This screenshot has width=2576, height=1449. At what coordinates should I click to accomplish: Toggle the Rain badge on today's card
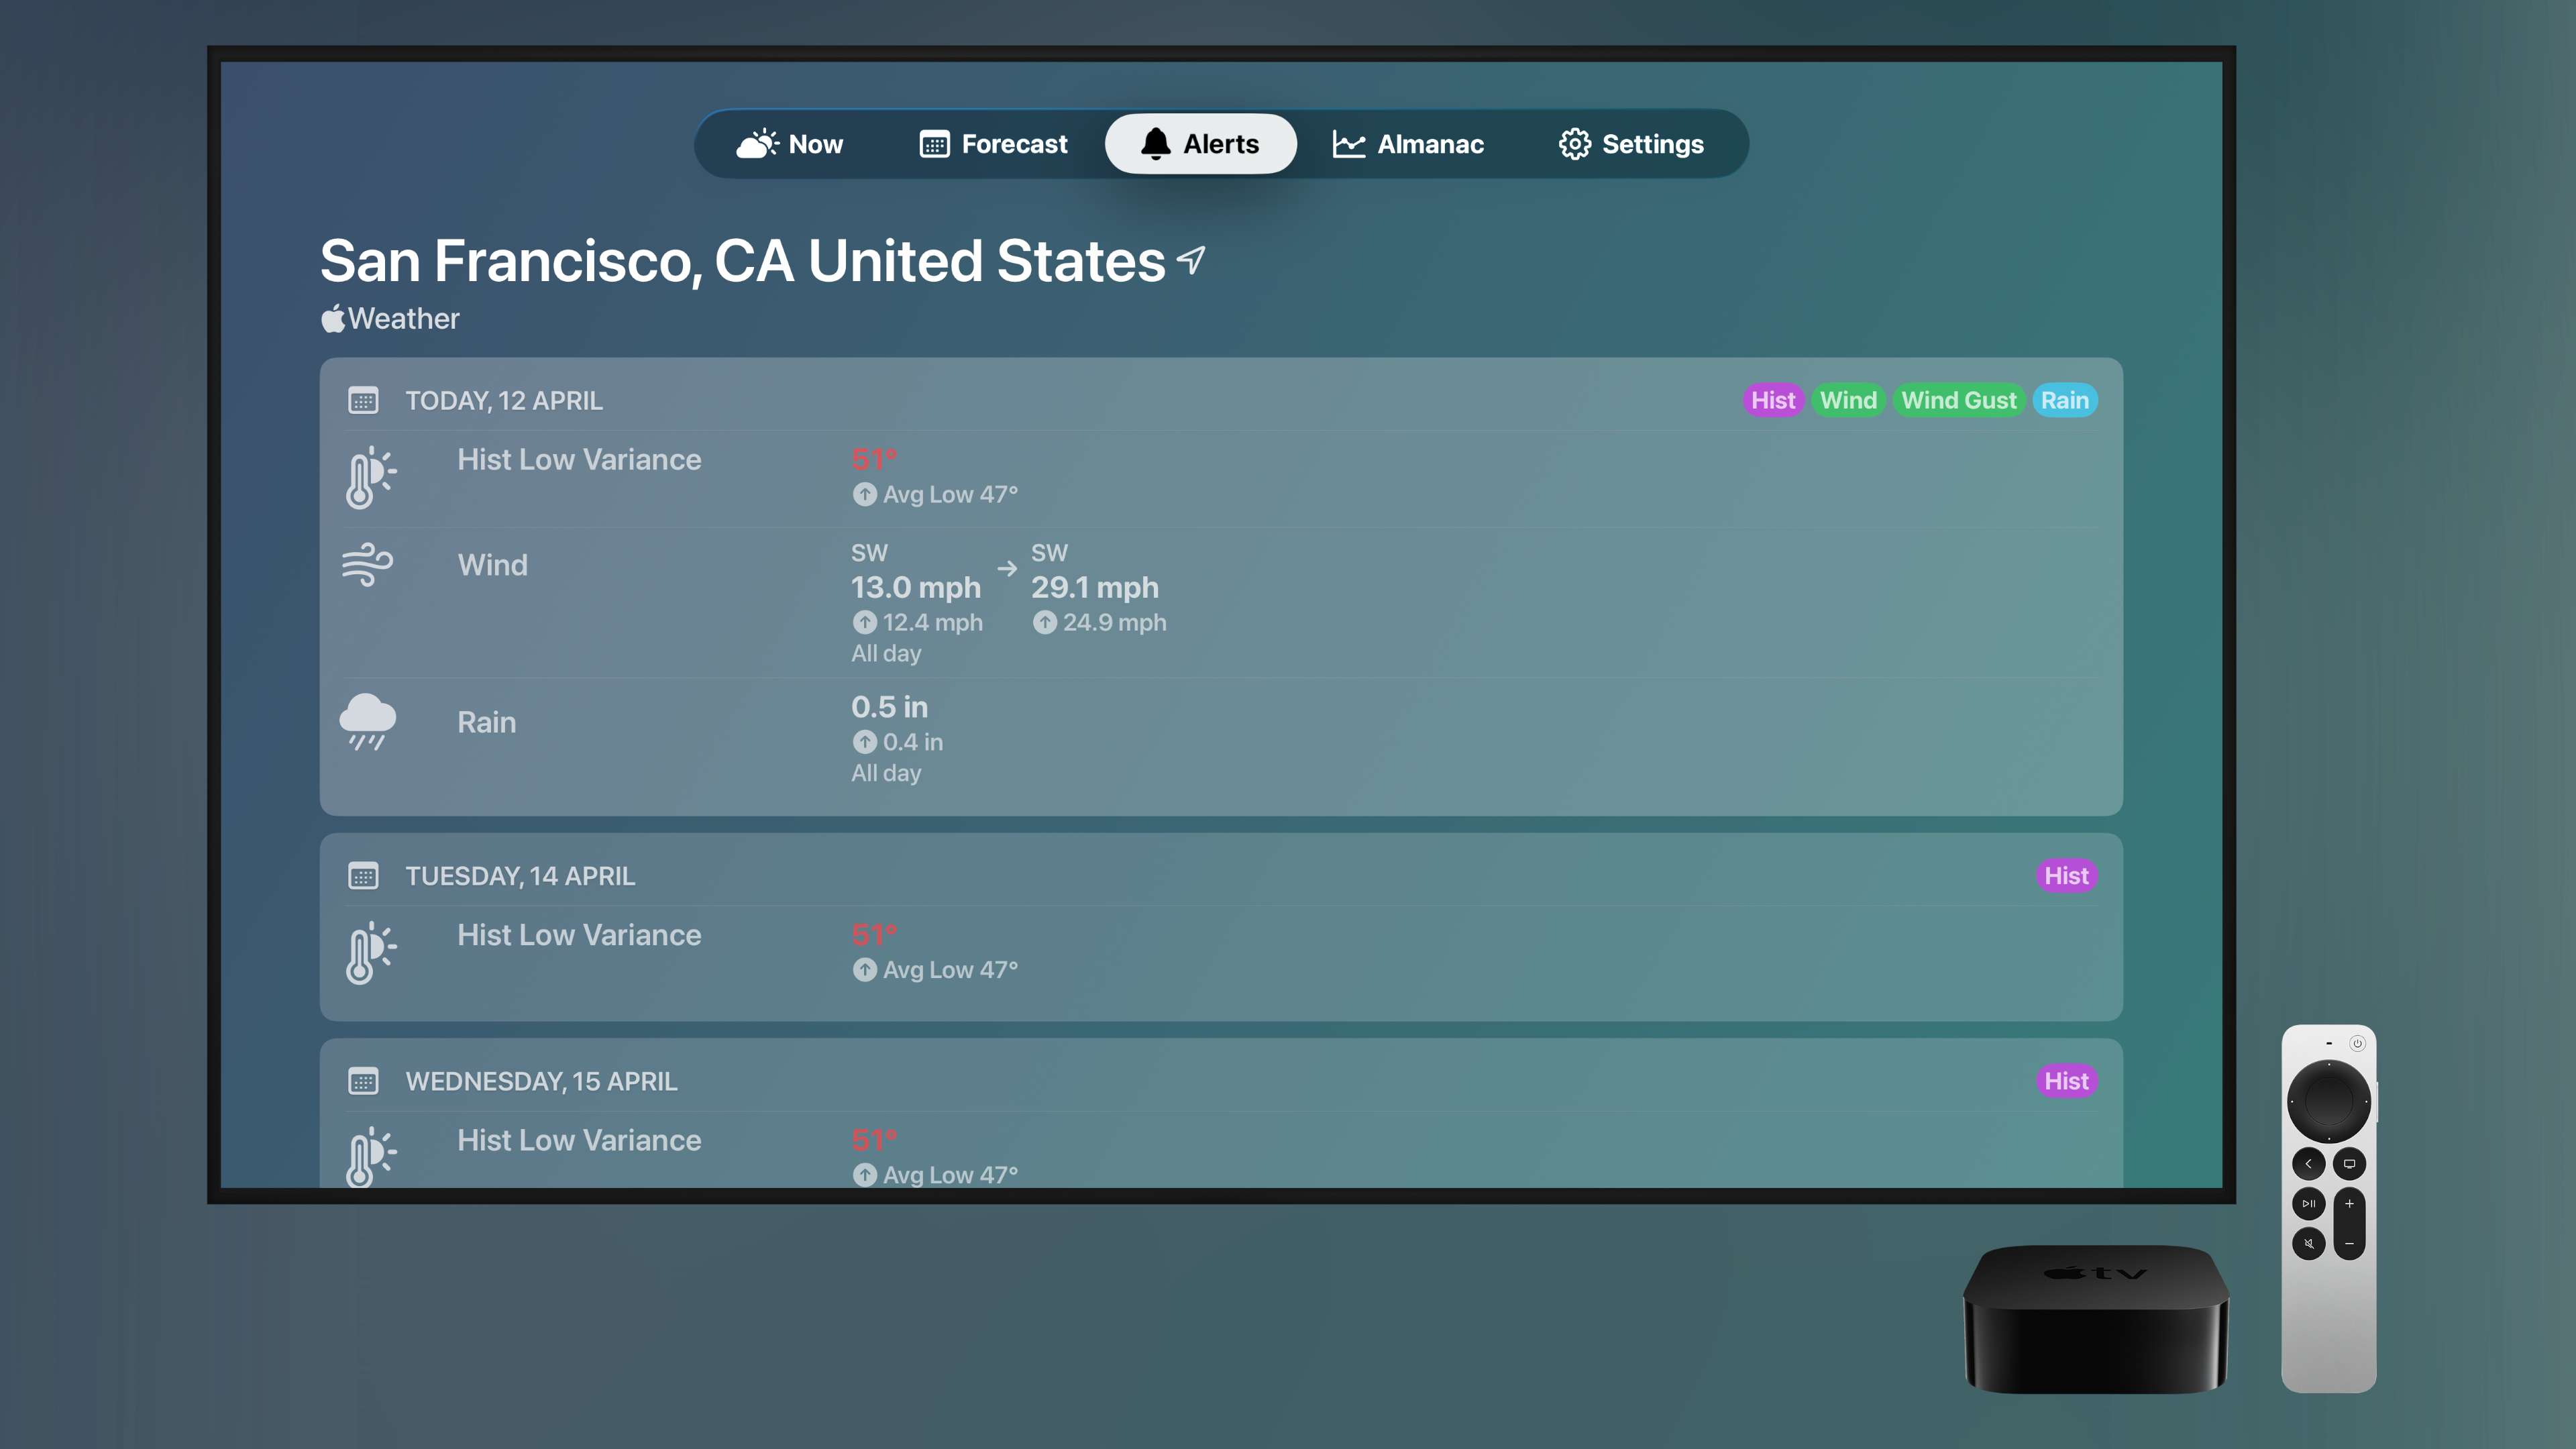[x=2065, y=400]
